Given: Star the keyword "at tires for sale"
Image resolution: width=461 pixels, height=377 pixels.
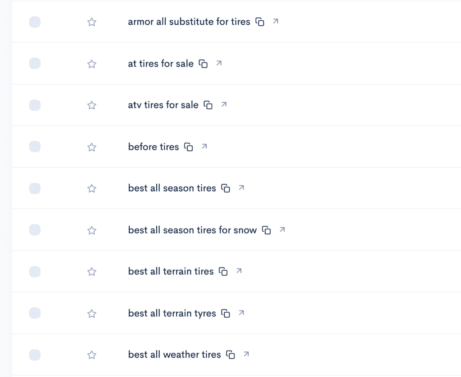Looking at the screenshot, I should click(91, 63).
